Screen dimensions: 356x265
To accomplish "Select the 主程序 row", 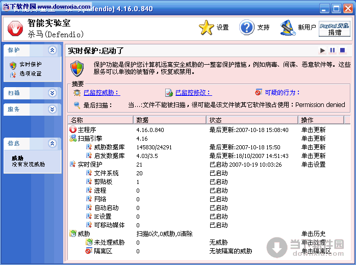I will (x=209, y=130).
